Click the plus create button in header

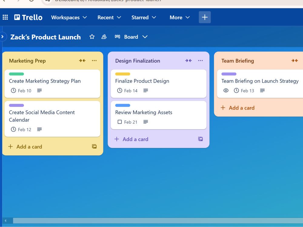pyautogui.click(x=205, y=17)
